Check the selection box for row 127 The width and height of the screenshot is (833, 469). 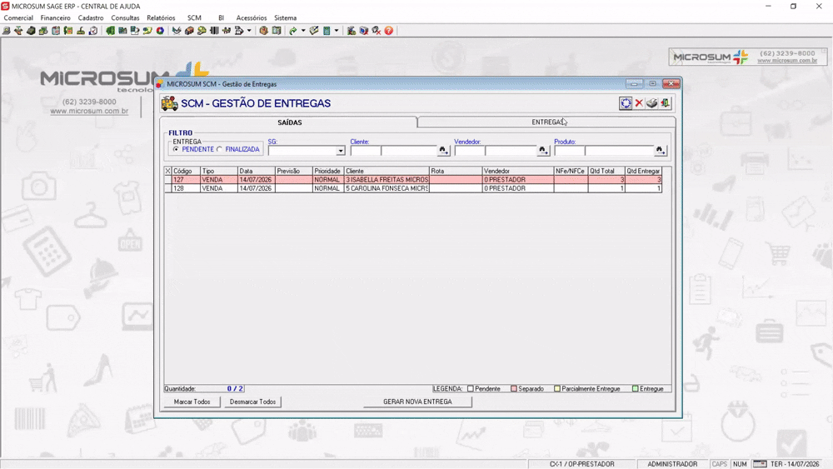[x=168, y=180]
